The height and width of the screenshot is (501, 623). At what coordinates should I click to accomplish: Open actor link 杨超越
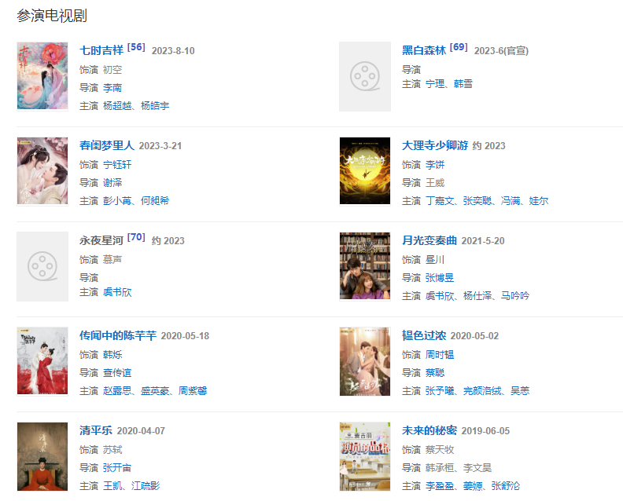[x=117, y=106]
